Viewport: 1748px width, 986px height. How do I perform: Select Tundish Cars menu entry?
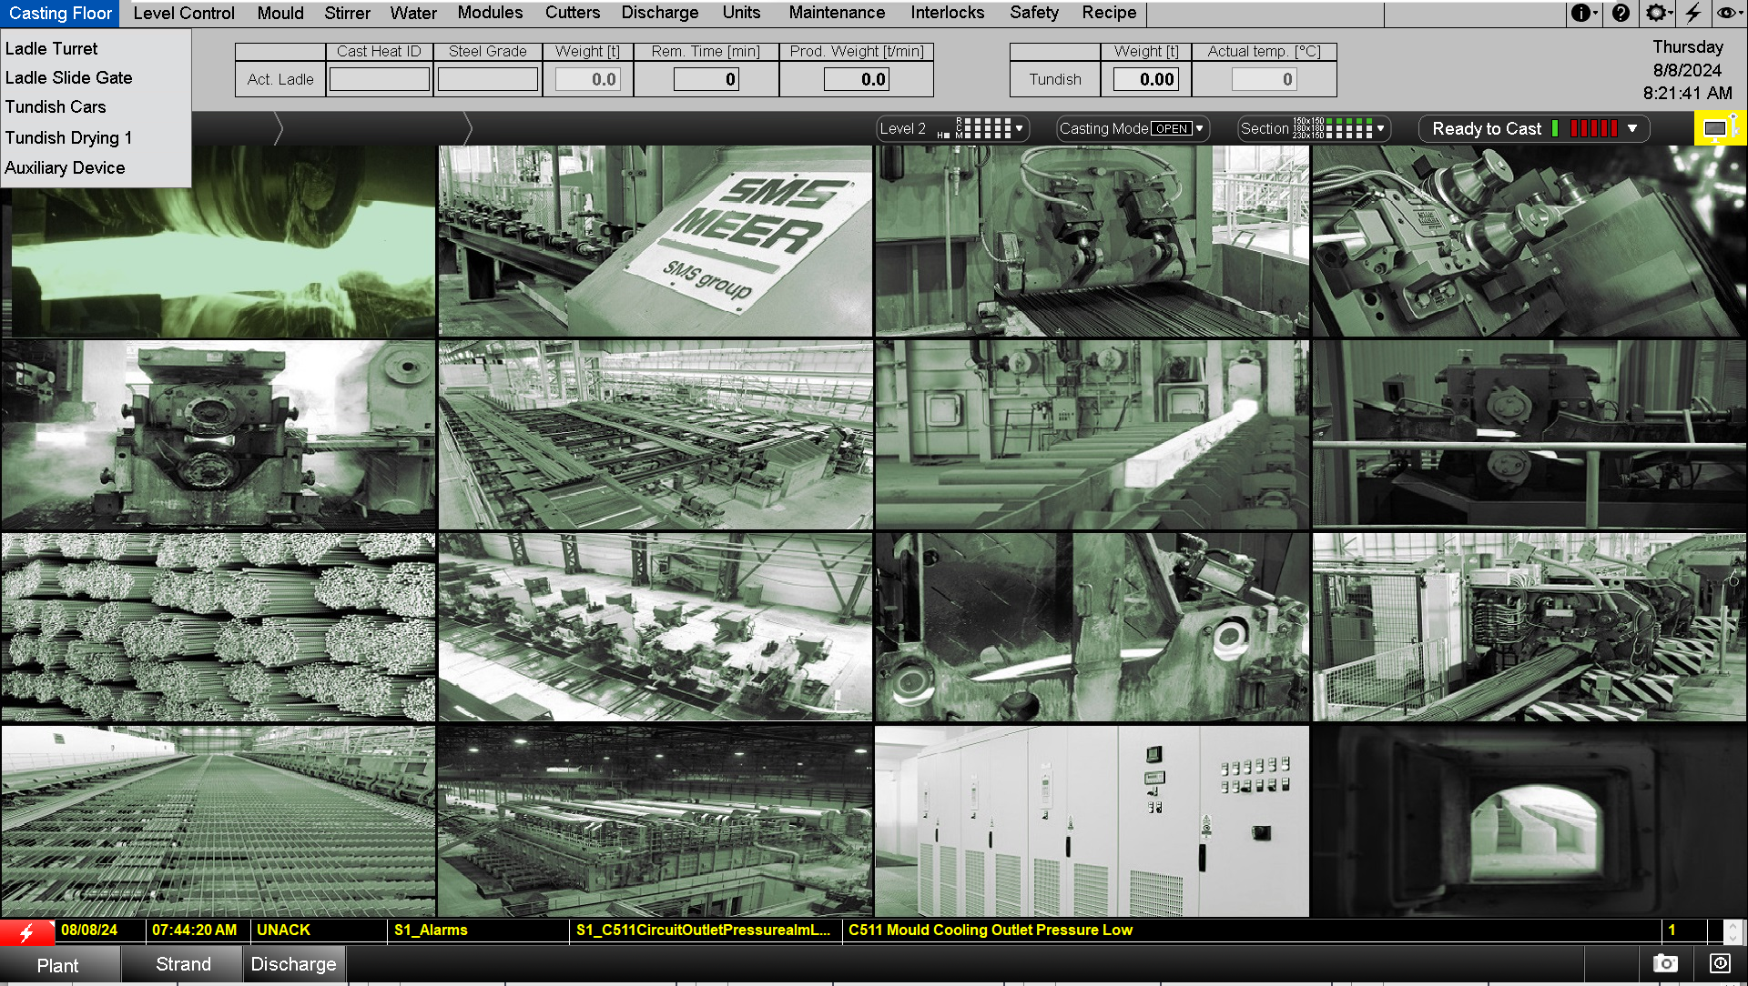(96, 106)
